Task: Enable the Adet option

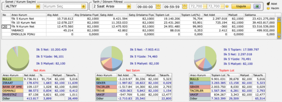Action: click(268, 4)
